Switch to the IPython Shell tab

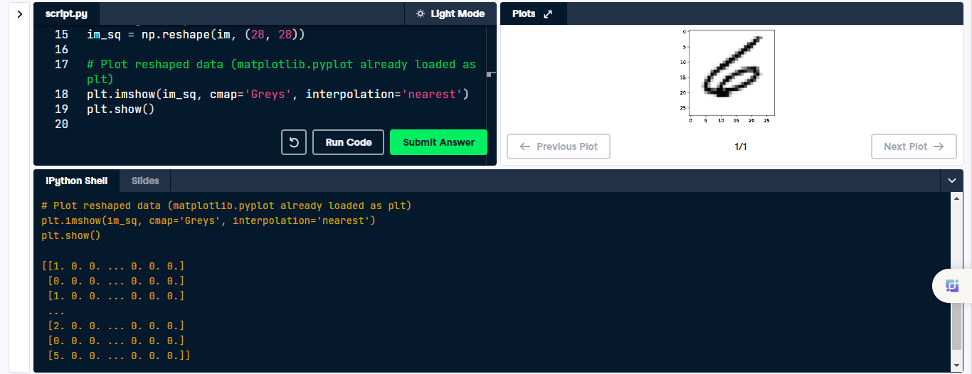click(77, 181)
